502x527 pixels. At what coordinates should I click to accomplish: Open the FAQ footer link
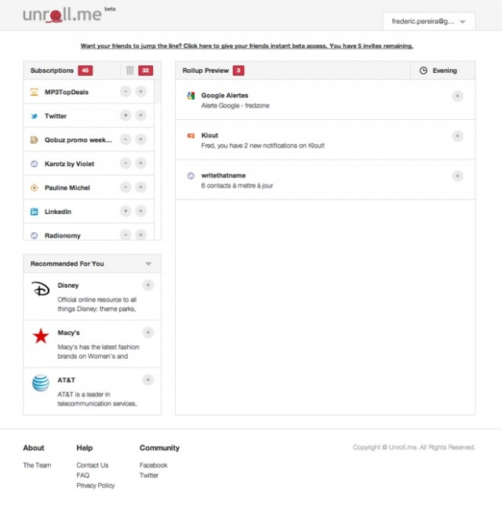(82, 475)
